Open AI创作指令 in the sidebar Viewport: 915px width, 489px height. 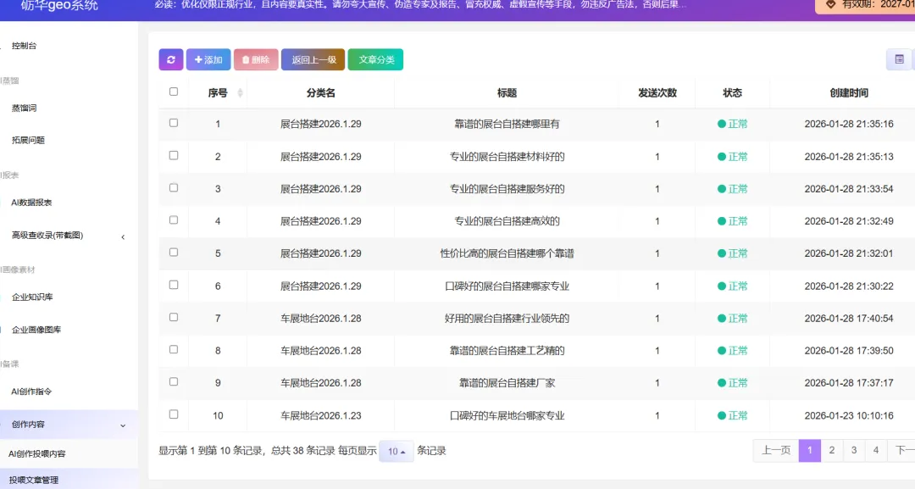[x=31, y=392]
